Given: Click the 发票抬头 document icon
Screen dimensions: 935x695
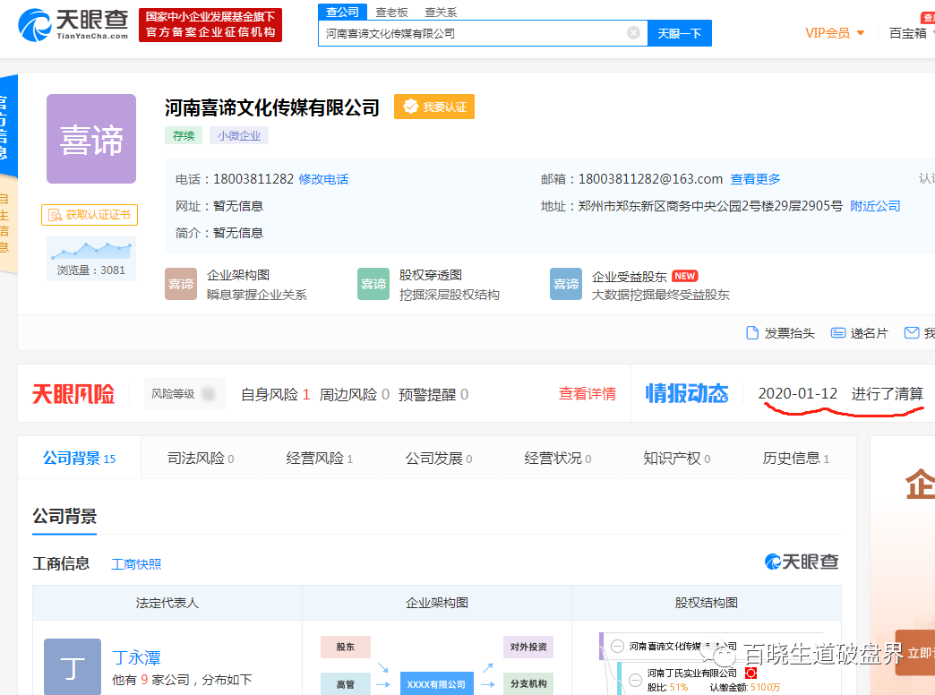Looking at the screenshot, I should 752,333.
